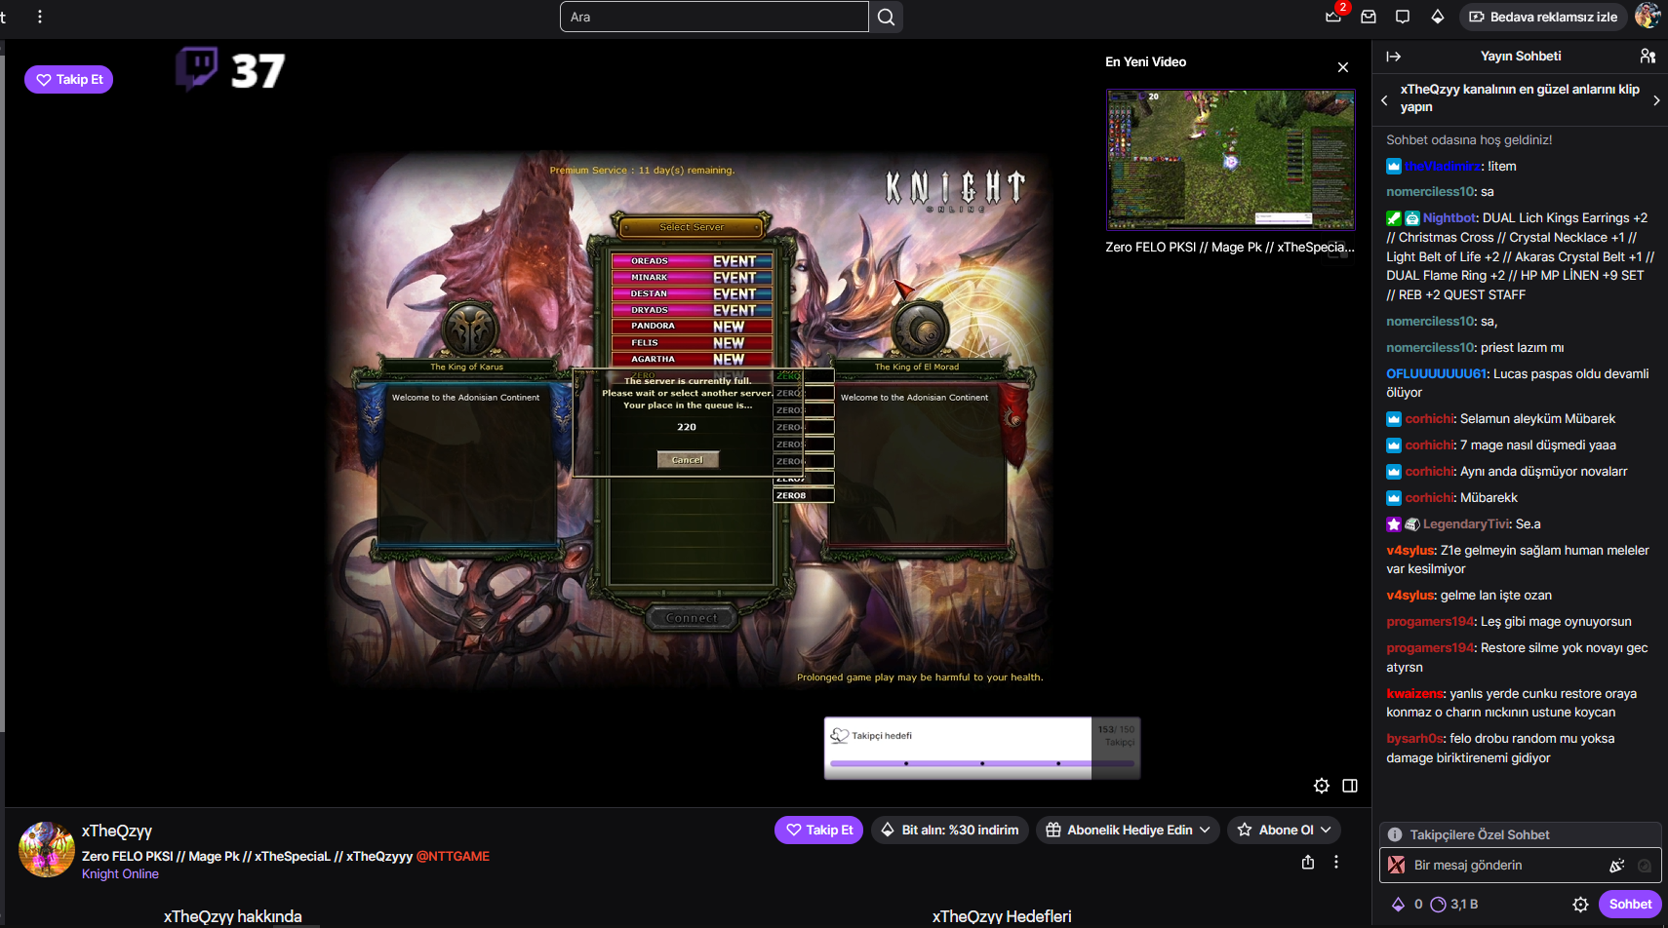Click the Cancel button in the queue dialog
Image resolution: width=1668 pixels, height=928 pixels.
coord(688,460)
